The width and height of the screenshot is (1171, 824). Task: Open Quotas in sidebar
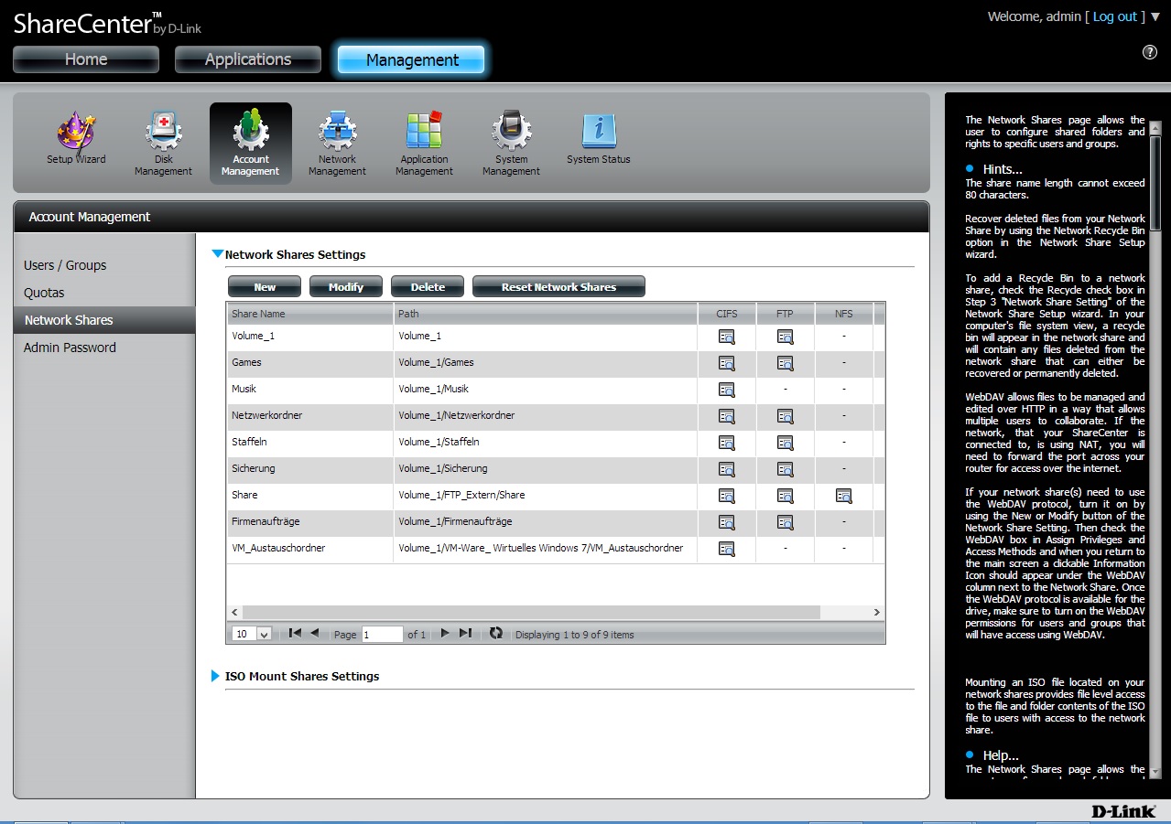(44, 293)
